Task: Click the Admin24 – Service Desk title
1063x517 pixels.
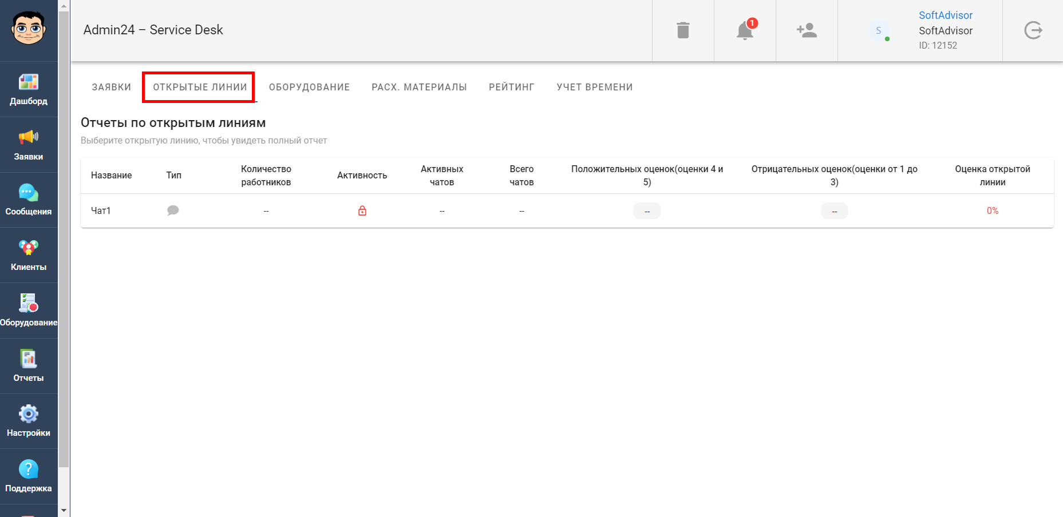Action: (x=153, y=30)
